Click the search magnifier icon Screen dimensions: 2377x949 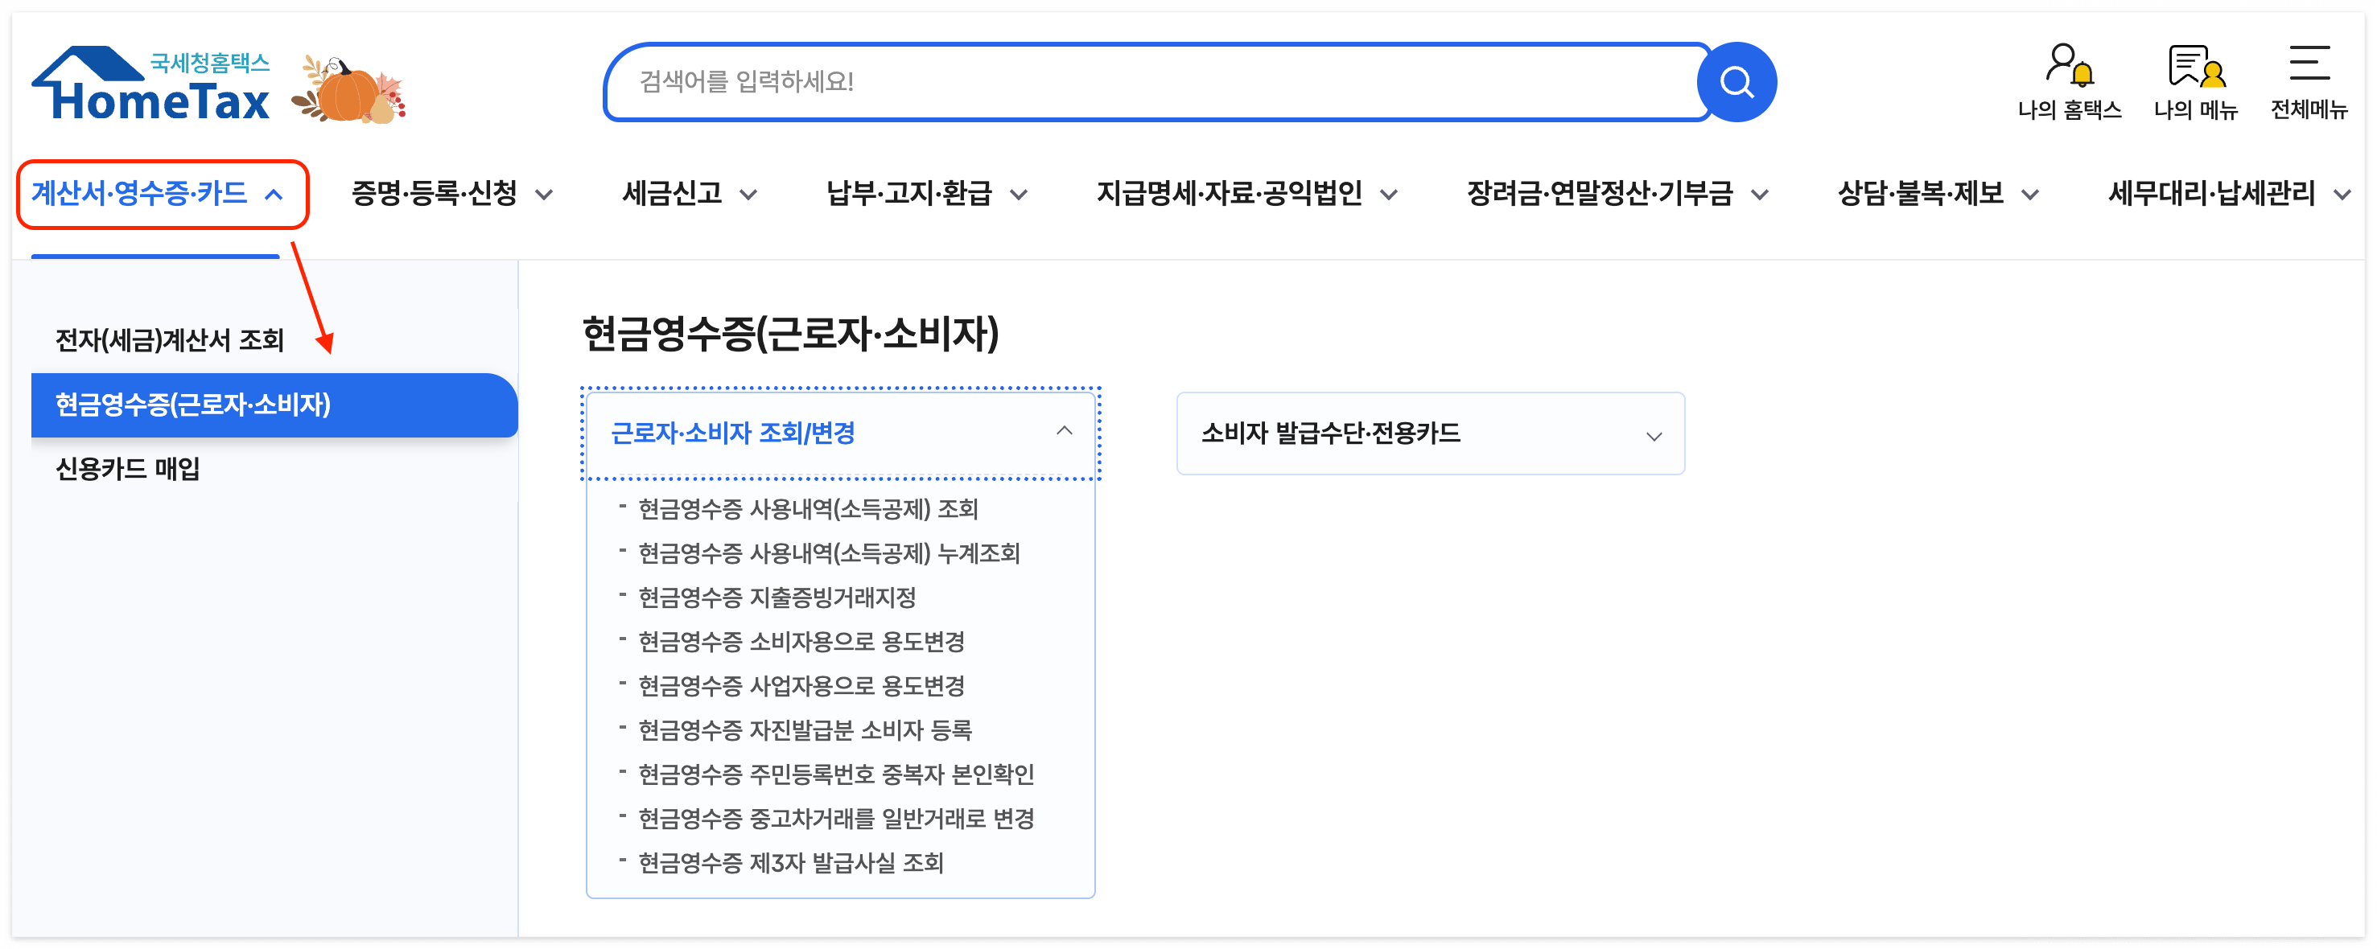click(x=1738, y=81)
